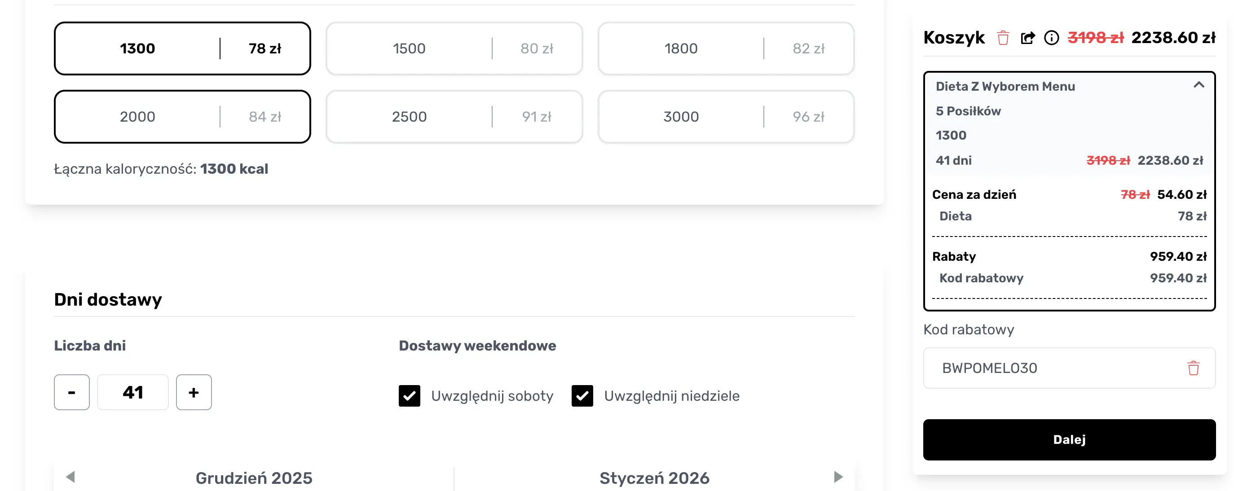This screenshot has width=1234, height=491.
Task: Go to next month in the calendar
Action: 837,477
